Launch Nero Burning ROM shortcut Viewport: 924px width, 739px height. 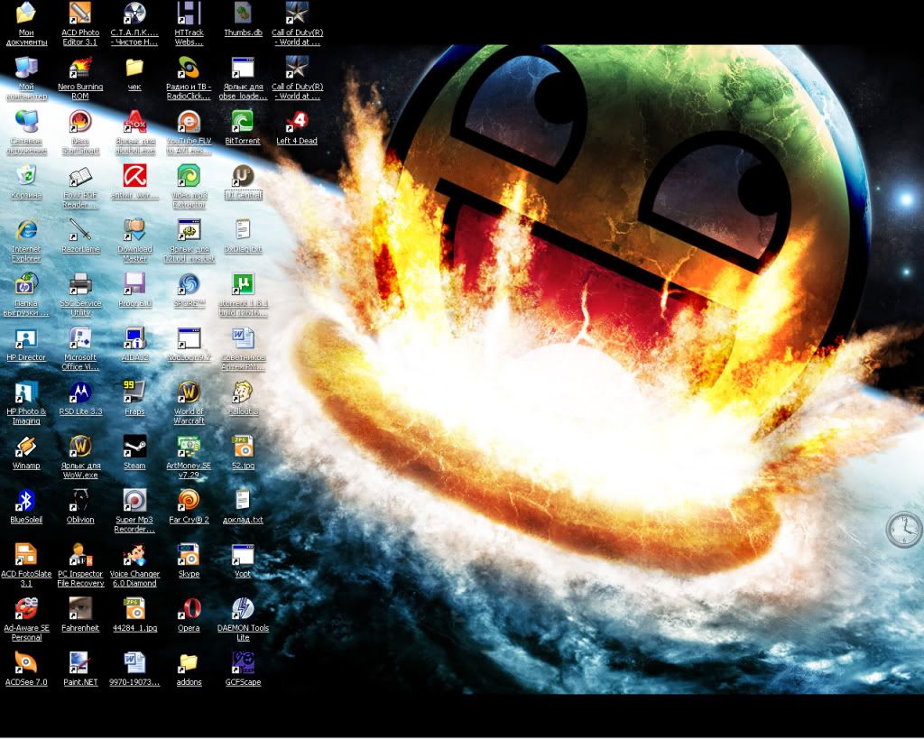click(x=80, y=67)
